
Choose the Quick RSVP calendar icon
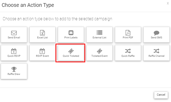pos(14,51)
